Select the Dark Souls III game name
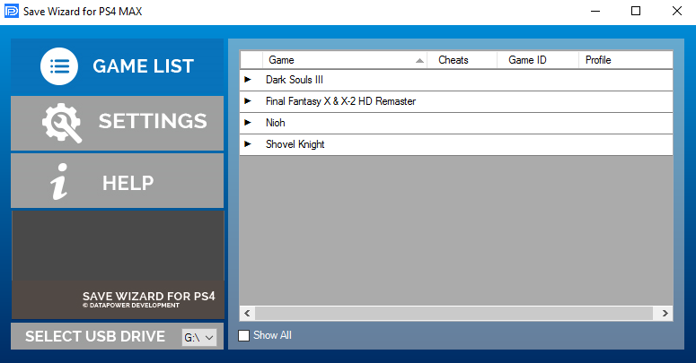Screen dimensions: 696x363 (295, 80)
